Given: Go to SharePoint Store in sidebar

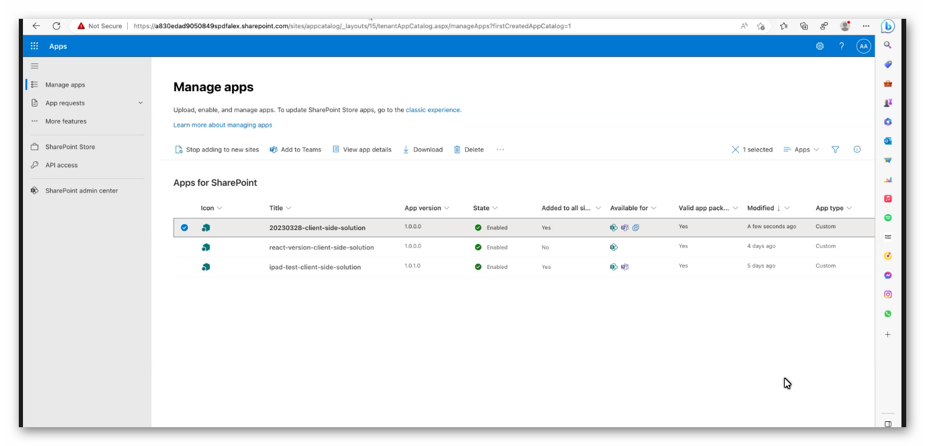Looking at the screenshot, I should [70, 147].
